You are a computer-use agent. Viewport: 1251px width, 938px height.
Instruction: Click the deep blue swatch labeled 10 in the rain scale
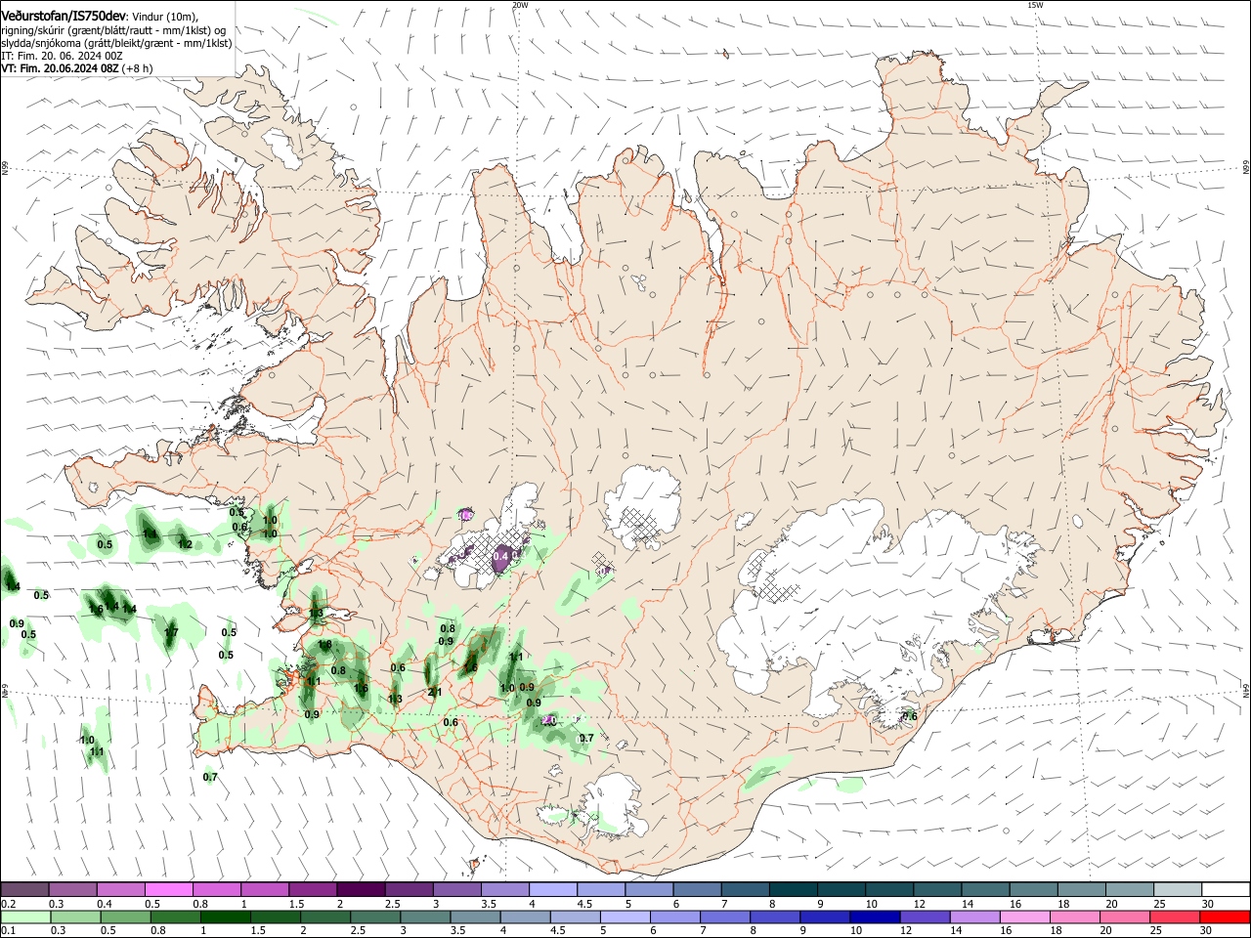tap(873, 917)
